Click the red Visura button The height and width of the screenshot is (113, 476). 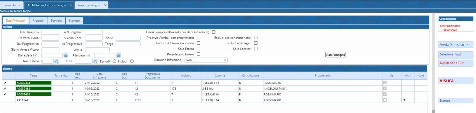456,81
